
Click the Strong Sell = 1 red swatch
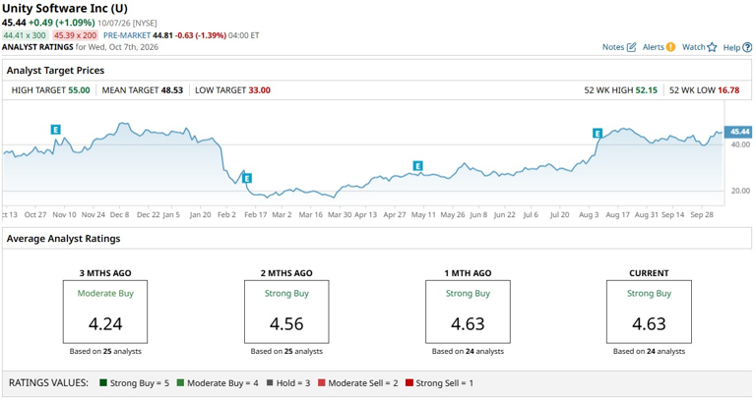tap(409, 383)
